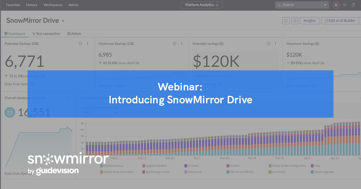
Task: Click the UX Asset legend swatch
Action: pos(186,166)
